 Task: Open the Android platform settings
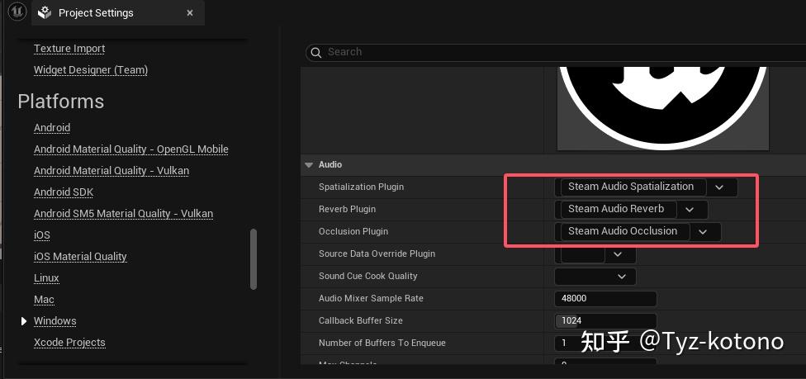click(52, 127)
